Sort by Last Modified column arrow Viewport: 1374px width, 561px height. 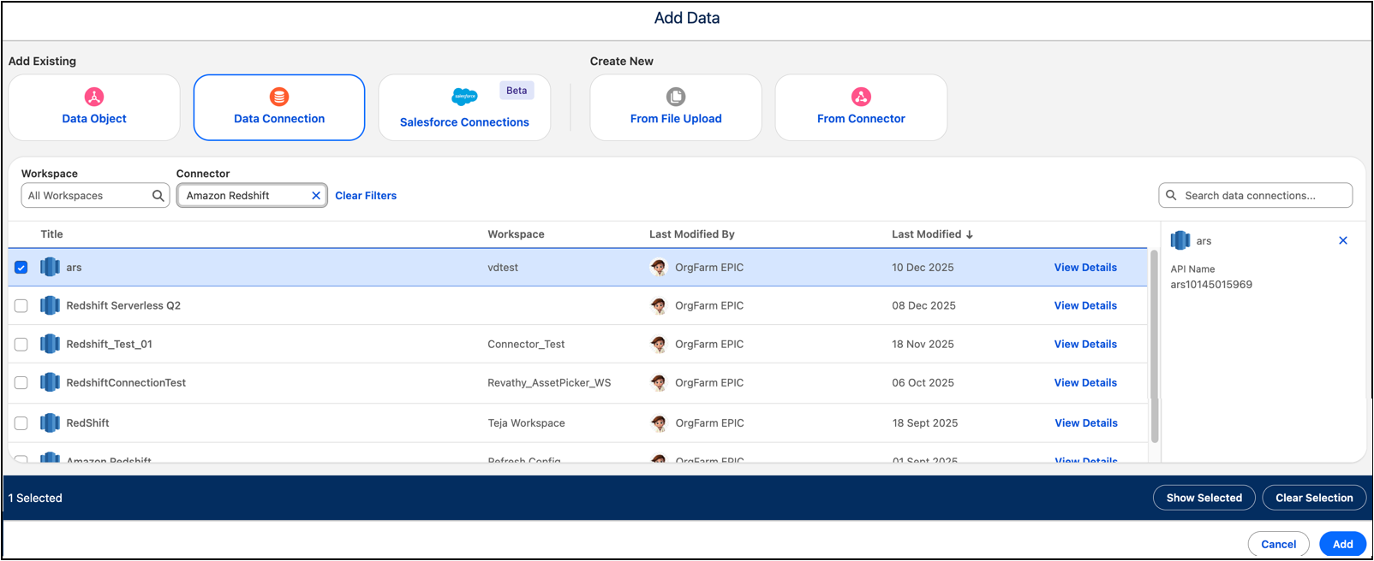tap(970, 234)
